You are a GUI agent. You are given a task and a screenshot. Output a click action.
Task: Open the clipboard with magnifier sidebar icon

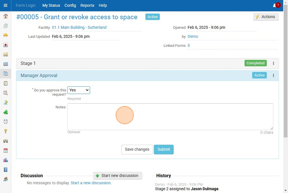[x=5, y=93]
